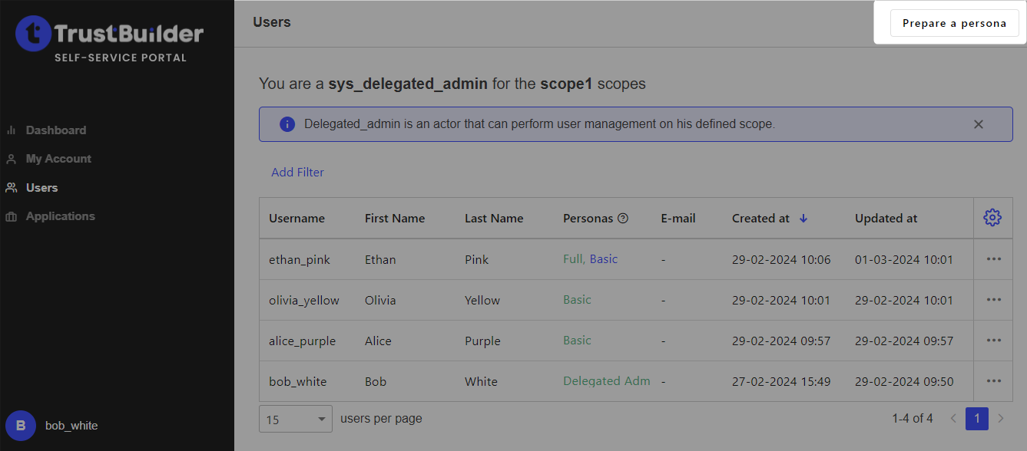Go to the previous page arrow
Image resolution: width=1027 pixels, height=451 pixels.
click(x=953, y=419)
